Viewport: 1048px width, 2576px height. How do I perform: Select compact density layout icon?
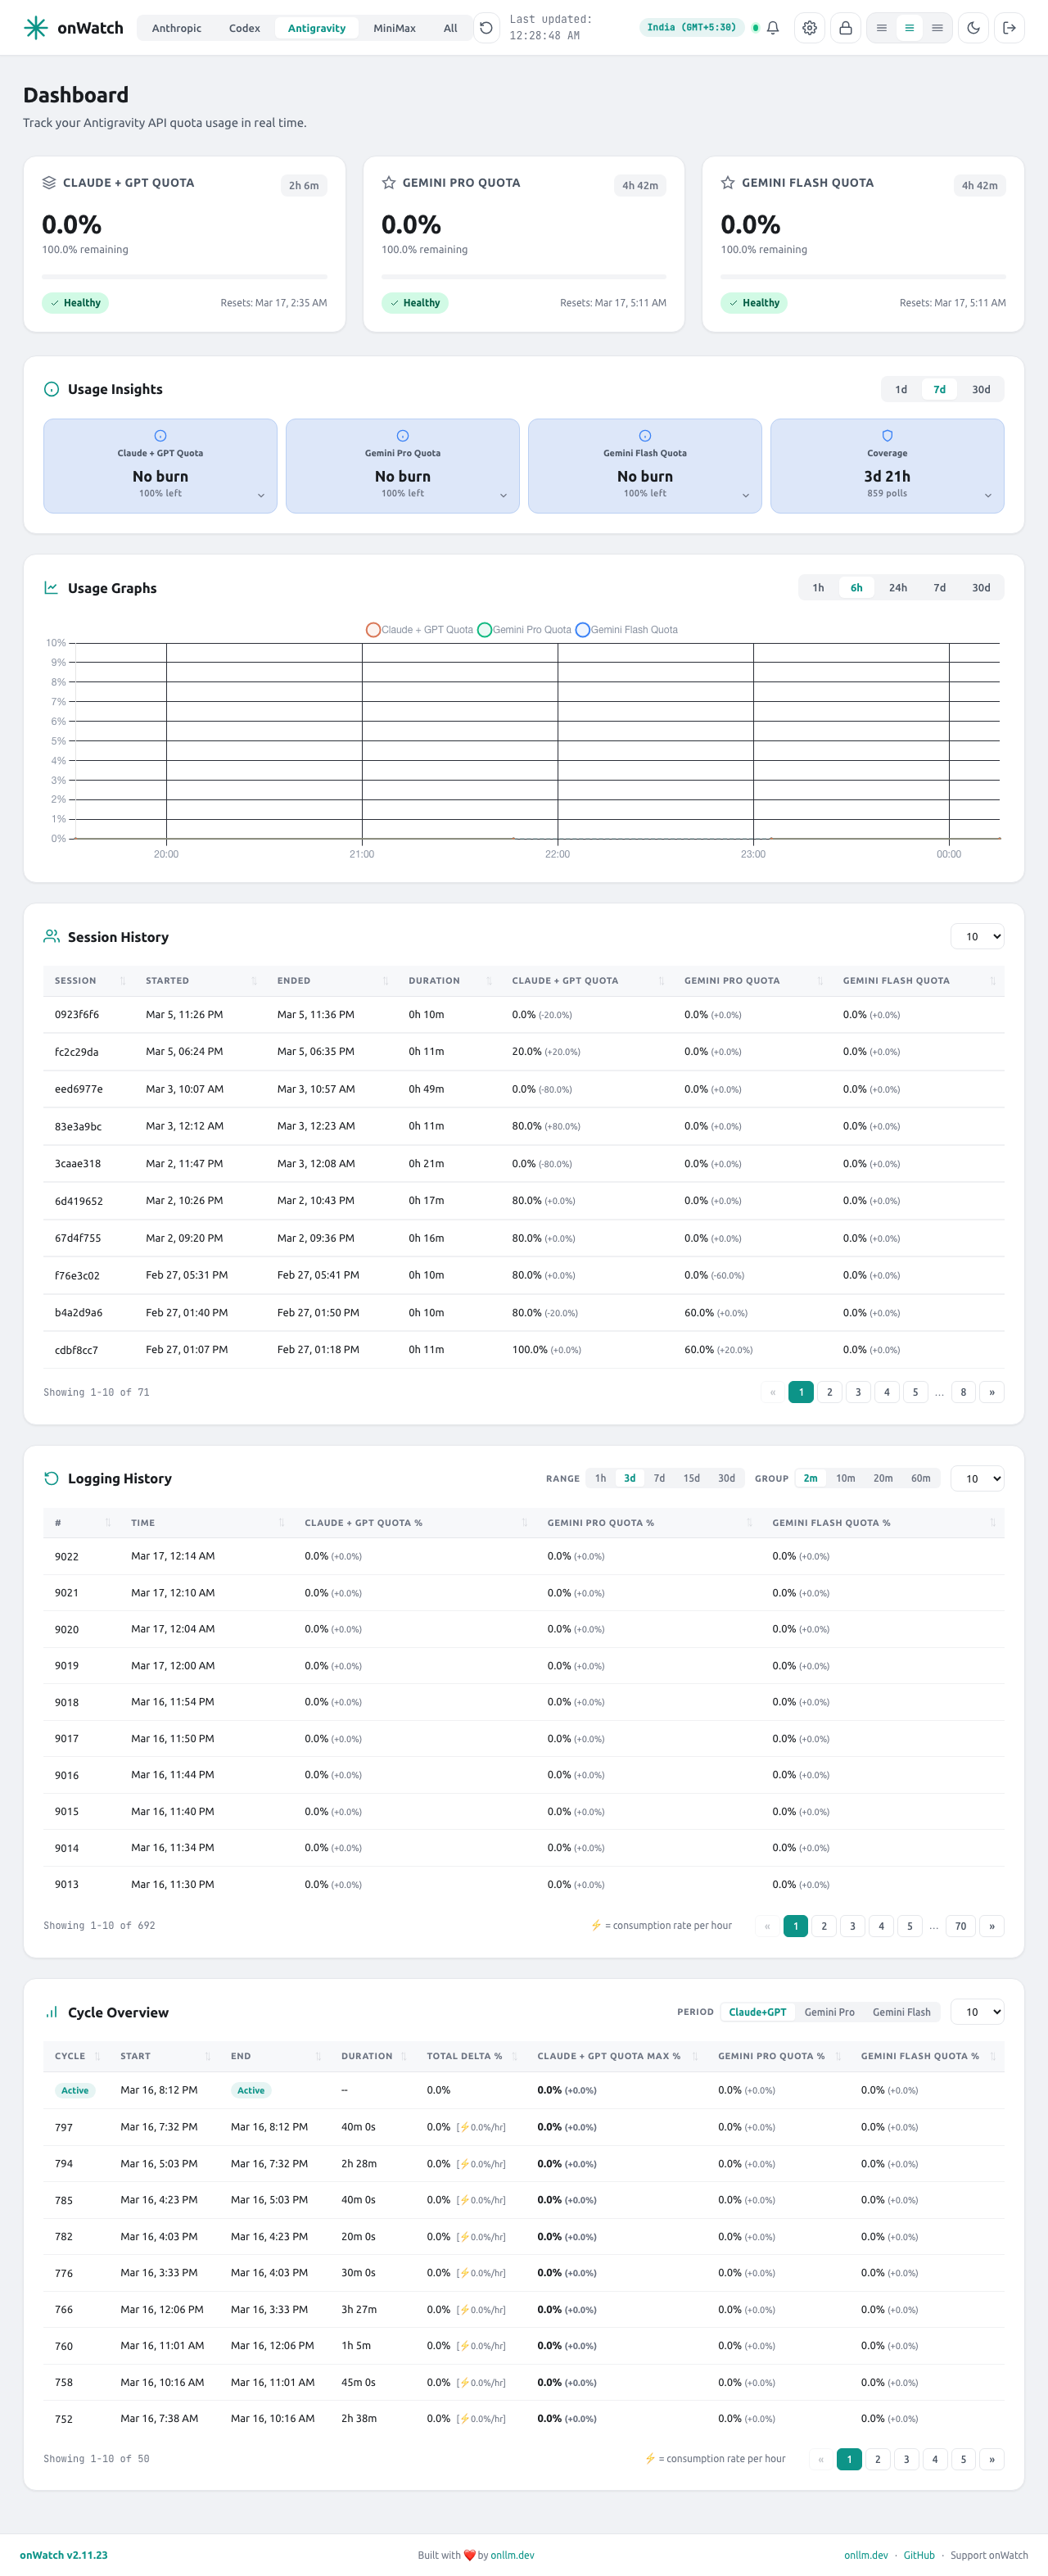click(x=882, y=28)
